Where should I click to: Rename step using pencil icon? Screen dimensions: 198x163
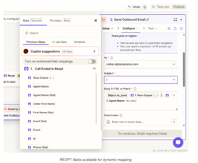pos(148,19)
